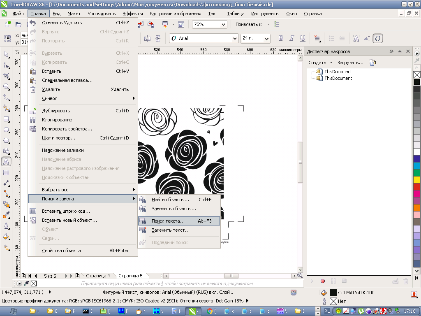
Task: Expand the docker's double-chevron button
Action: click(391, 51)
